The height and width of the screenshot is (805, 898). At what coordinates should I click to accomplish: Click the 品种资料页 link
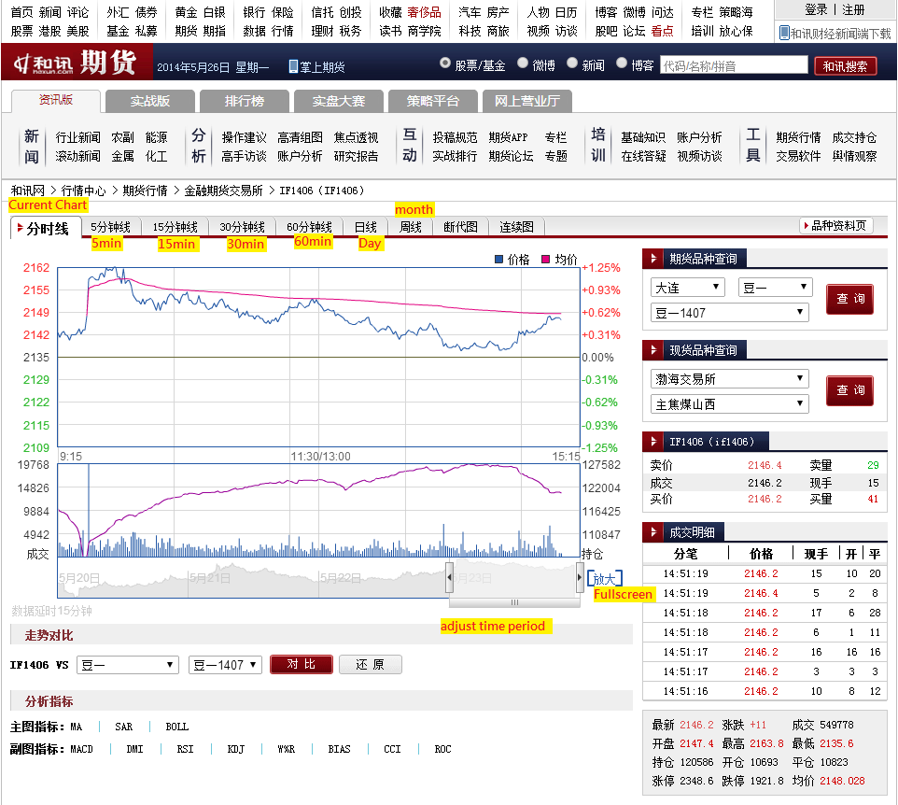click(x=838, y=226)
